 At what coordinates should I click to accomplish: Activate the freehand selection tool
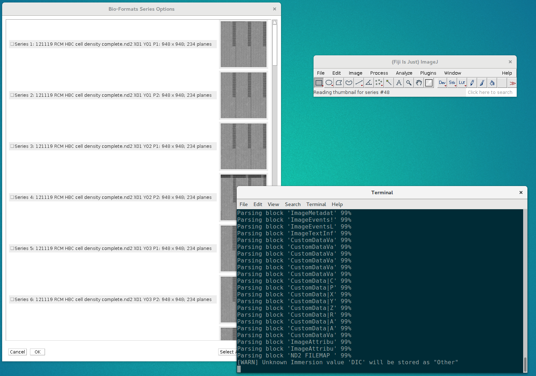[x=349, y=82]
